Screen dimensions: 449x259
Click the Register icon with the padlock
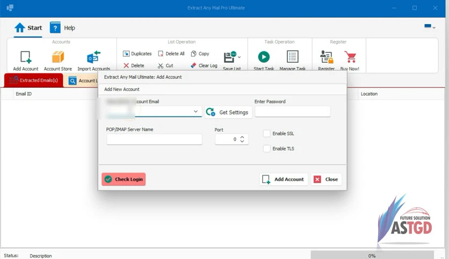pos(327,57)
